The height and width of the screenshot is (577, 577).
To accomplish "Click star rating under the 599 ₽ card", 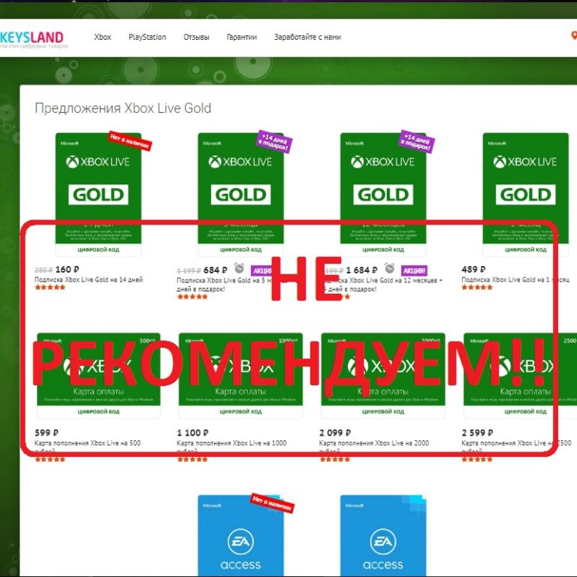I will click(x=50, y=459).
